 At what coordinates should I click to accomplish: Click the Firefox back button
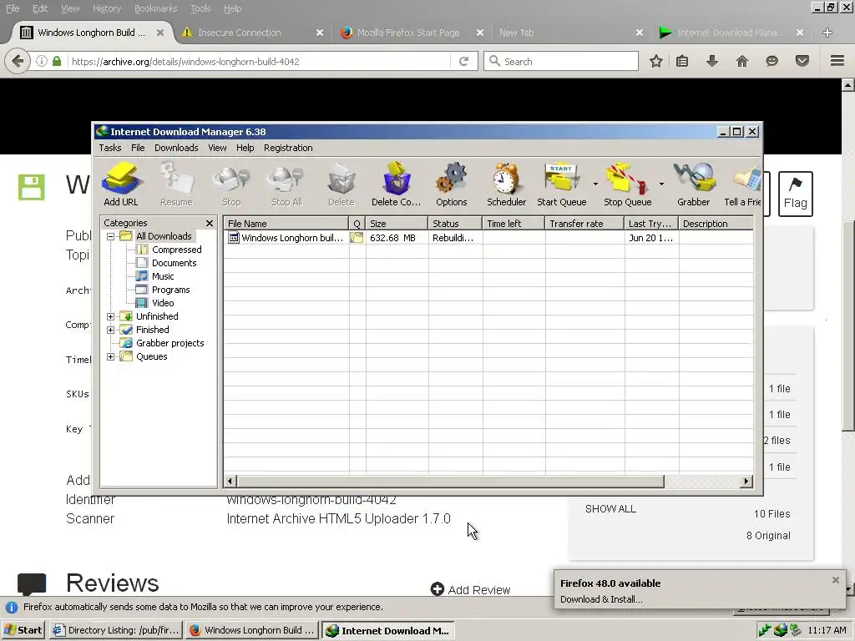(18, 61)
